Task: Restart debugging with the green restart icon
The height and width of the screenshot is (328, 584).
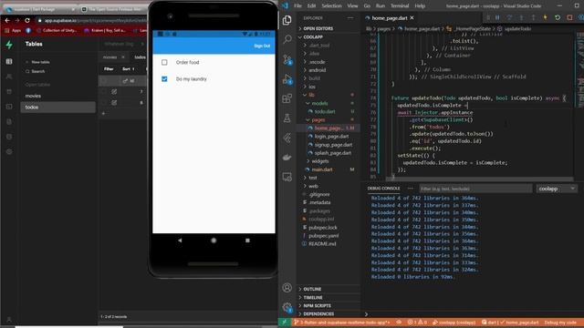Action: click(x=558, y=17)
